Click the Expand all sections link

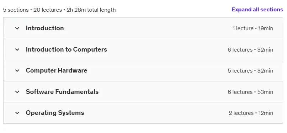(x=257, y=10)
